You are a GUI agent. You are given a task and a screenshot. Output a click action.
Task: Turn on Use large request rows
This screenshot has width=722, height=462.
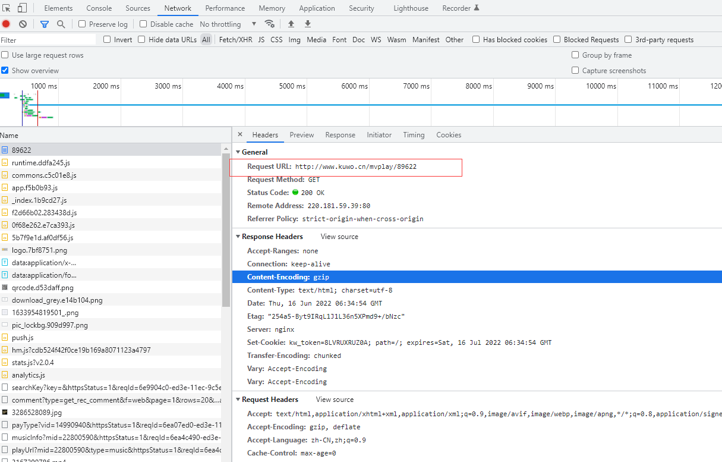[5, 55]
